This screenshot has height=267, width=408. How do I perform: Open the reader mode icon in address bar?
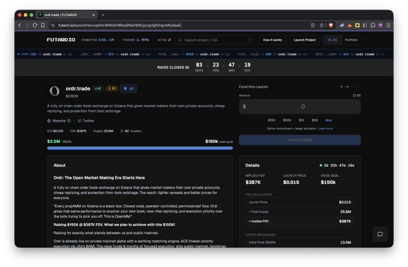(313, 25)
